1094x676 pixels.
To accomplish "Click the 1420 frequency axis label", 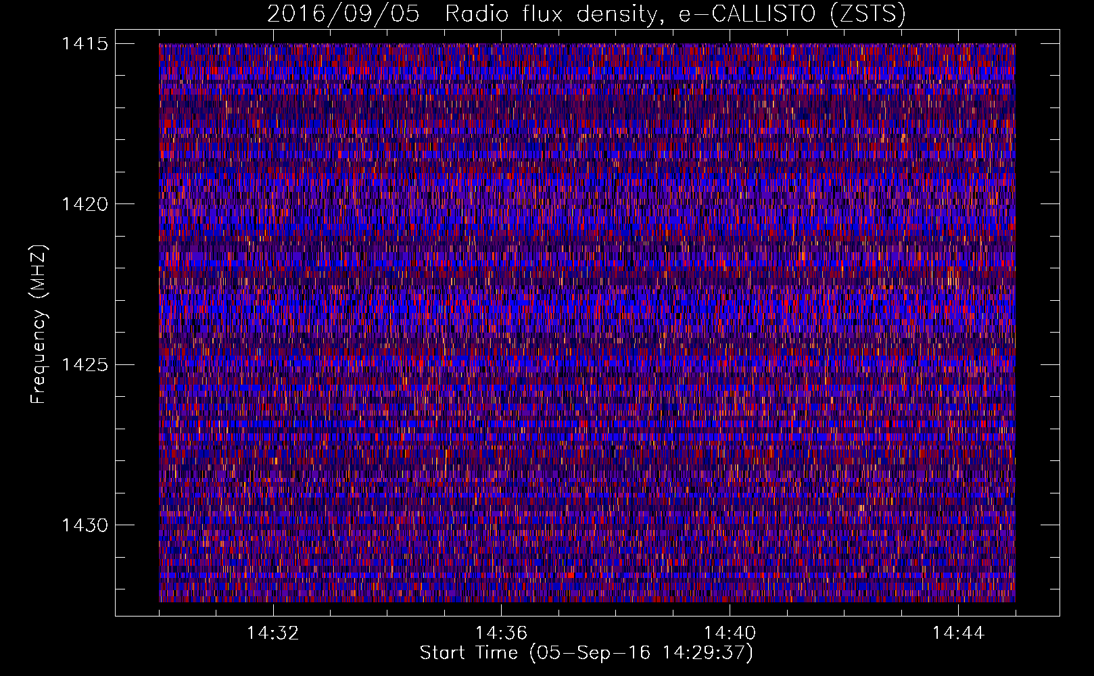I will pos(85,204).
